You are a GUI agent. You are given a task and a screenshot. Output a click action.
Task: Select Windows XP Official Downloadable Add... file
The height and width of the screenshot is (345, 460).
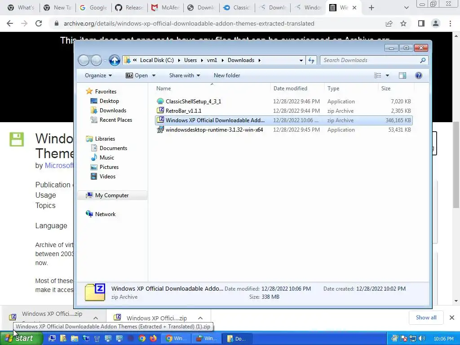point(284,120)
